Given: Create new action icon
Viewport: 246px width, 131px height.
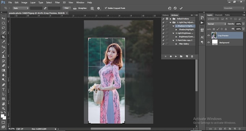Looking at the screenshot, I should pyautogui.click(x=187, y=57).
